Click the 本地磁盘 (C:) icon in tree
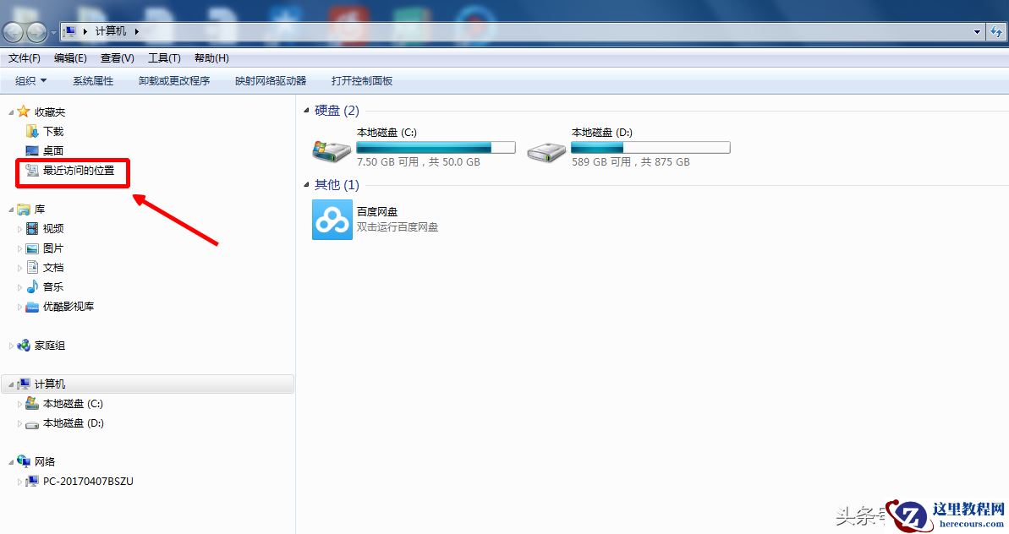 (x=32, y=404)
